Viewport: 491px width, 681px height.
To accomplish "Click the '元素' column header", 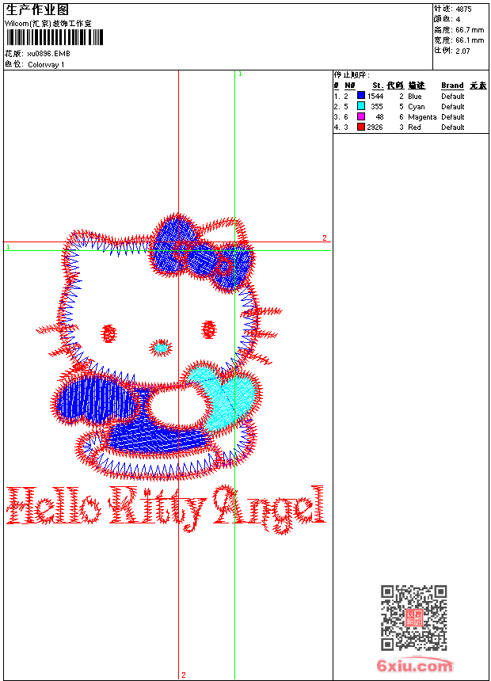I will 478,86.
